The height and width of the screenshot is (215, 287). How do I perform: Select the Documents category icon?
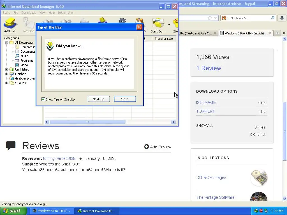17,52
